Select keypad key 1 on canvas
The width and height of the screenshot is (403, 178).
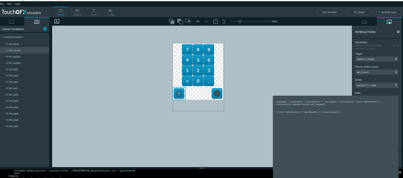(187, 70)
